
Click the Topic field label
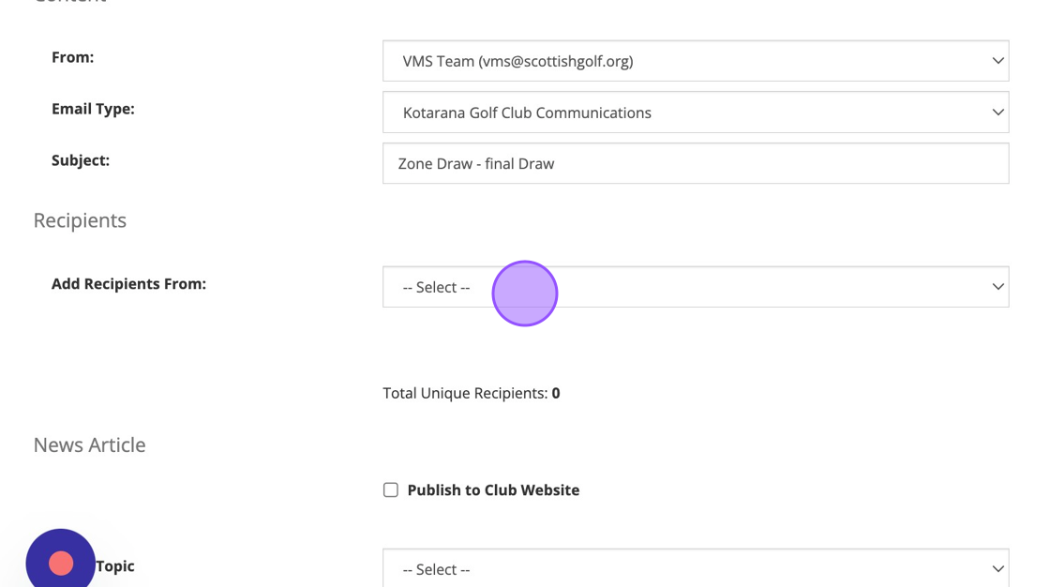coord(115,565)
